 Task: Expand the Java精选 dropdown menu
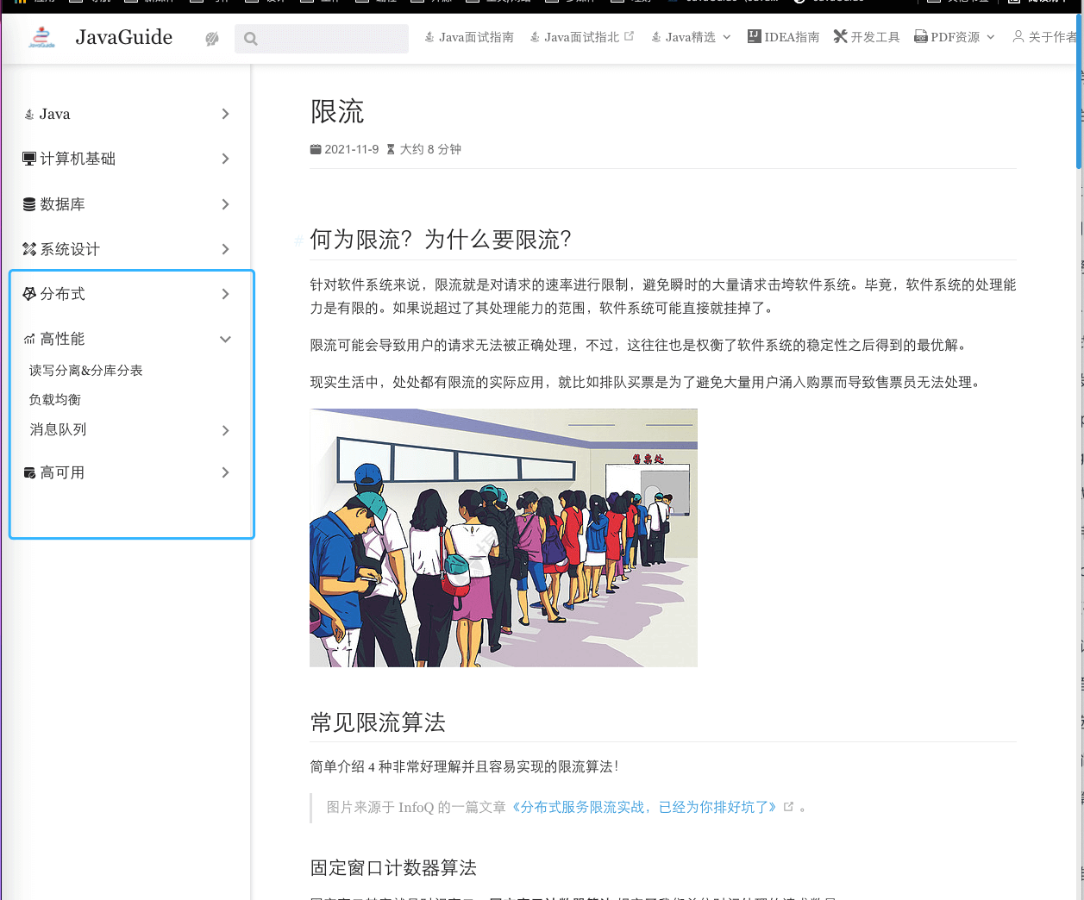(x=691, y=37)
